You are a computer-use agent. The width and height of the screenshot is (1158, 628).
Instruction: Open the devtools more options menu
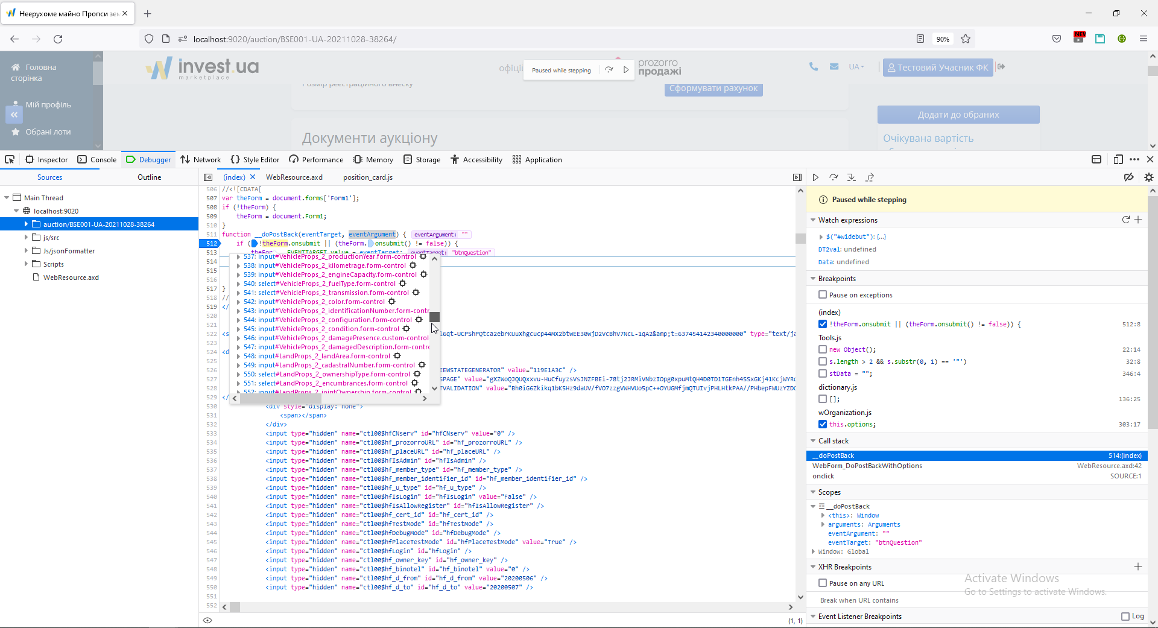tap(1134, 160)
